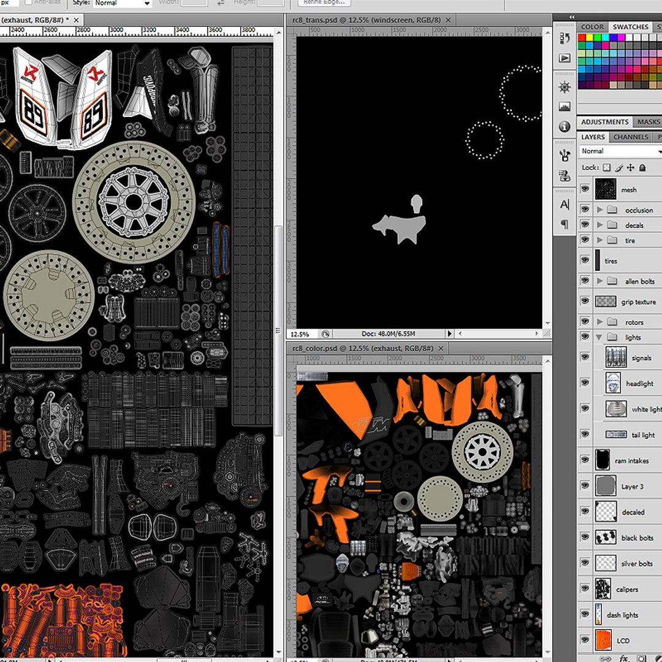Close the left exhaust document tab
662x662 pixels.
[76, 20]
